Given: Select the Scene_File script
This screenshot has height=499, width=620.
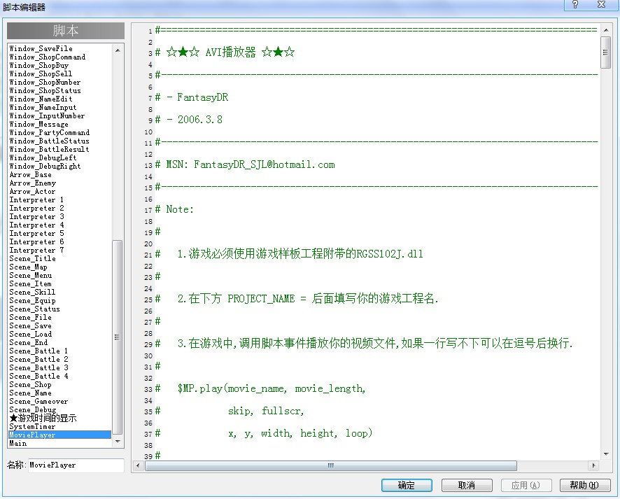Looking at the screenshot, I should click(x=59, y=317).
